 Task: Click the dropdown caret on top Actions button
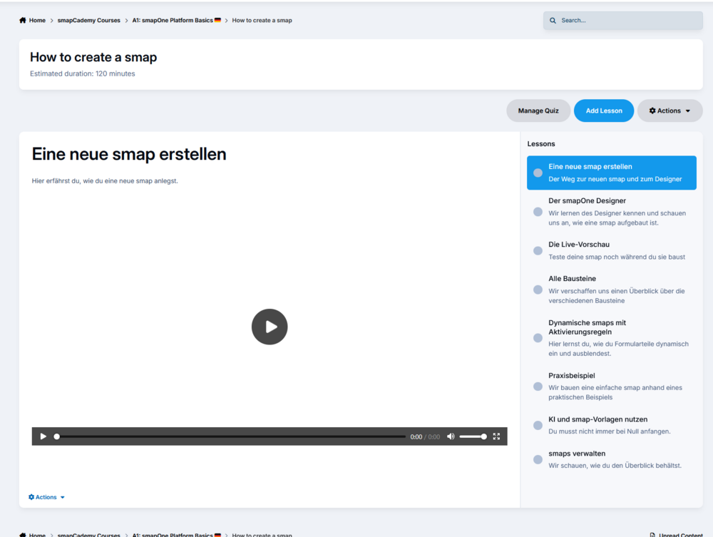688,111
